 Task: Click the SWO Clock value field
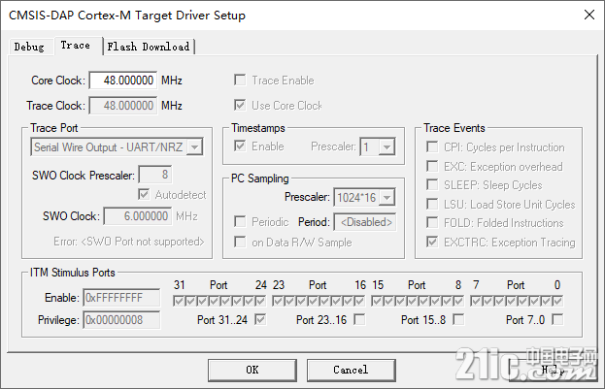(138, 216)
